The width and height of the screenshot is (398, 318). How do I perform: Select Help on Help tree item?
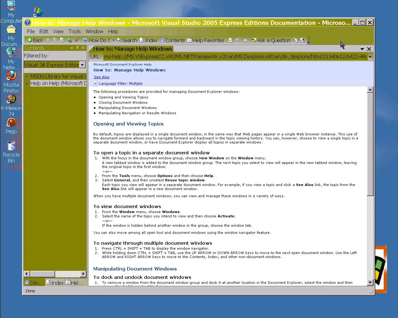pyautogui.click(x=58, y=83)
